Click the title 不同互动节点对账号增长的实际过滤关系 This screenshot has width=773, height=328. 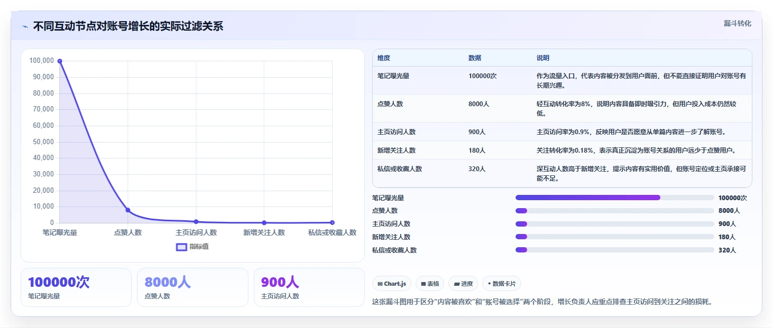click(128, 26)
